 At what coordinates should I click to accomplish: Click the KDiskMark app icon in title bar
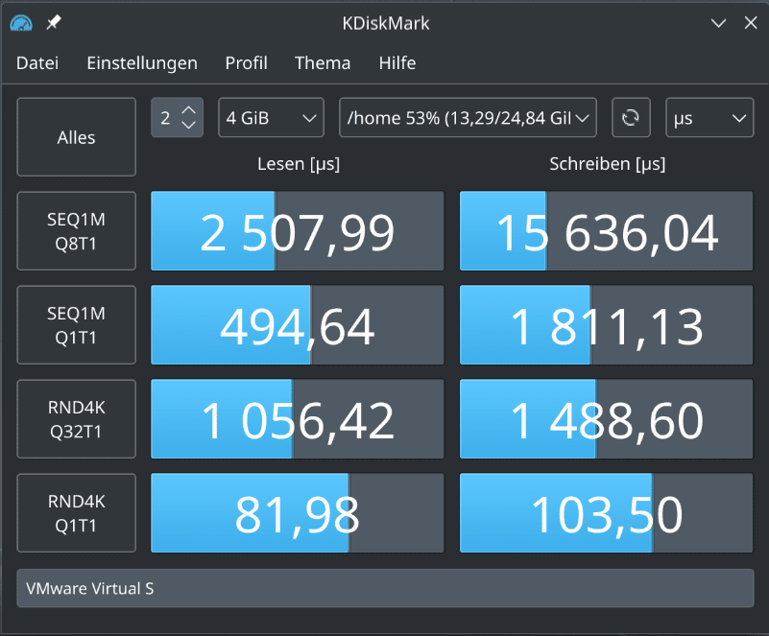click(x=21, y=23)
